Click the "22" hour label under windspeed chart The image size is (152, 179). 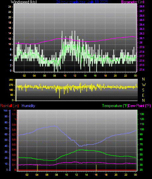coord(125,76)
